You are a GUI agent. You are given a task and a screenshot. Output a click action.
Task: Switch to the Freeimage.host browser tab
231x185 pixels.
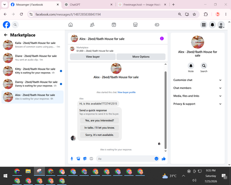click(142, 5)
